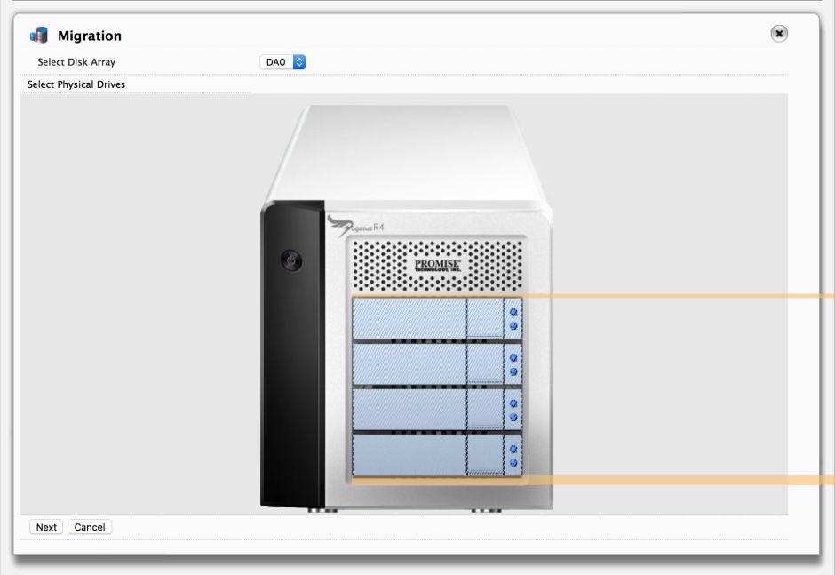Image resolution: width=835 pixels, height=575 pixels.
Task: Click the power button on the enclosure
Action: (291, 260)
